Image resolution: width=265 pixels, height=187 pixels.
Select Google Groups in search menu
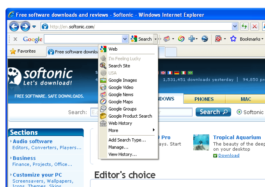pos(128,109)
